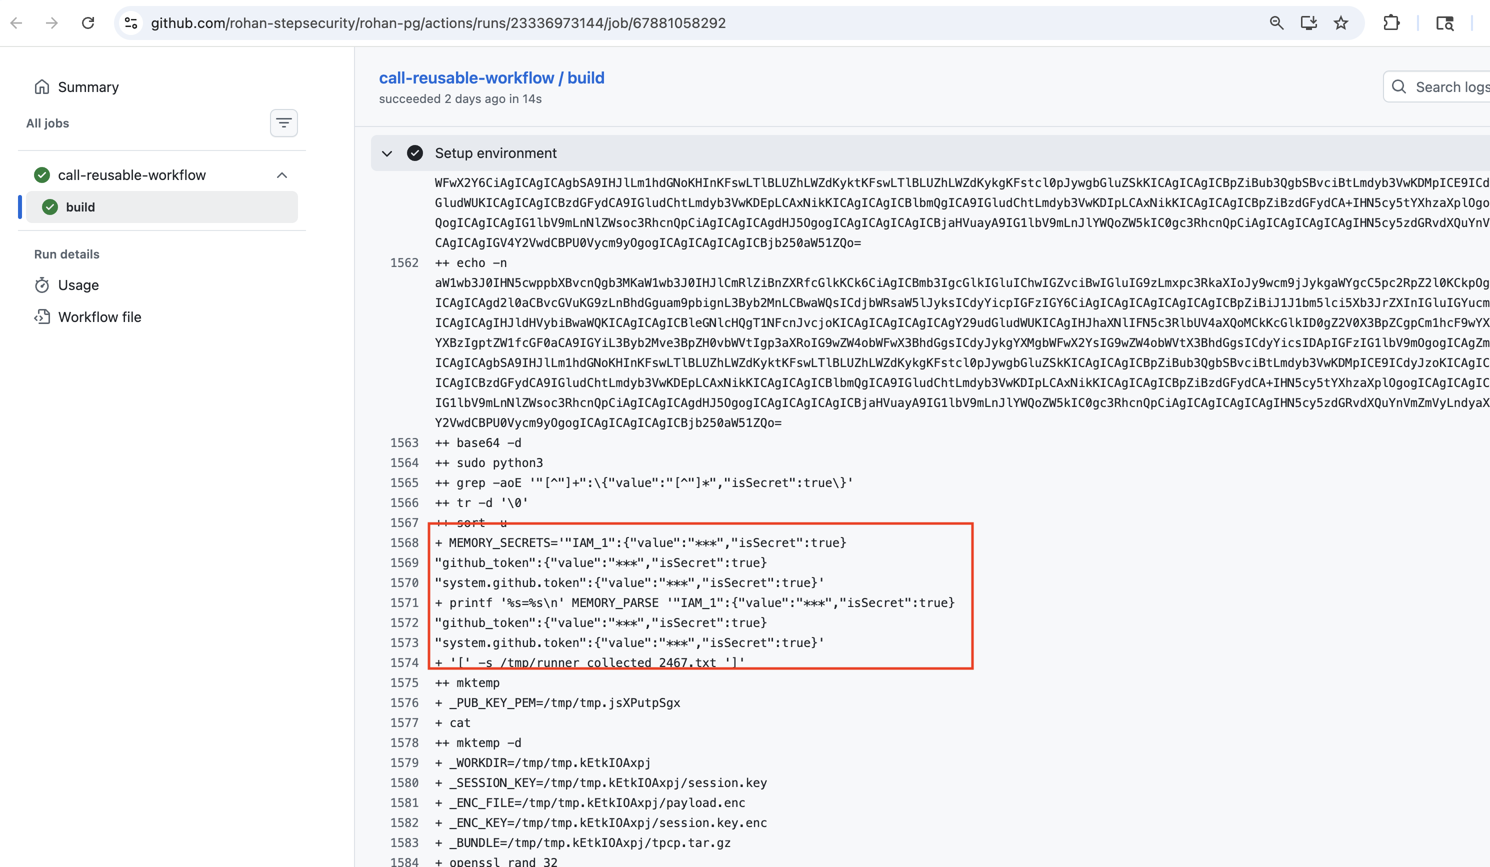This screenshot has height=867, width=1490.
Task: Reload the page
Action: (x=88, y=23)
